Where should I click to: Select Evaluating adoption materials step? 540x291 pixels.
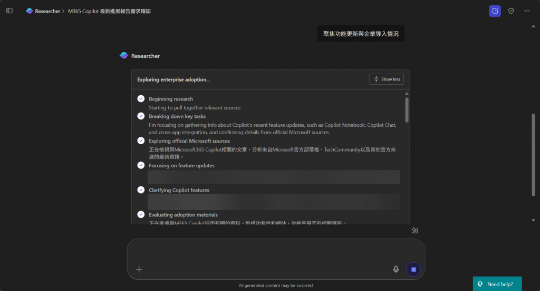coord(183,215)
